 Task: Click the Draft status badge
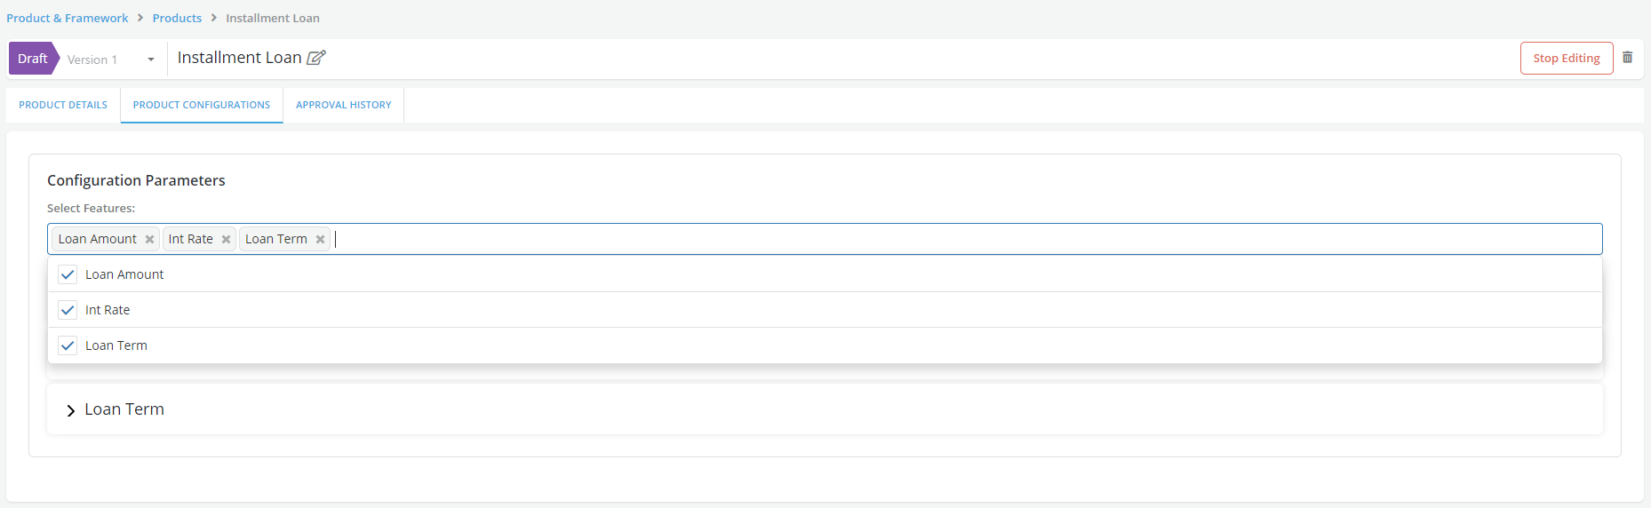(x=33, y=59)
